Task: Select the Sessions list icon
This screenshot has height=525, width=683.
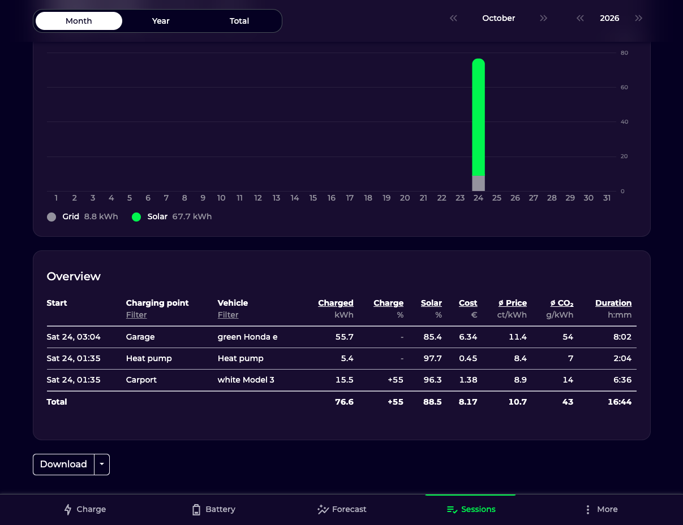Action: click(452, 509)
